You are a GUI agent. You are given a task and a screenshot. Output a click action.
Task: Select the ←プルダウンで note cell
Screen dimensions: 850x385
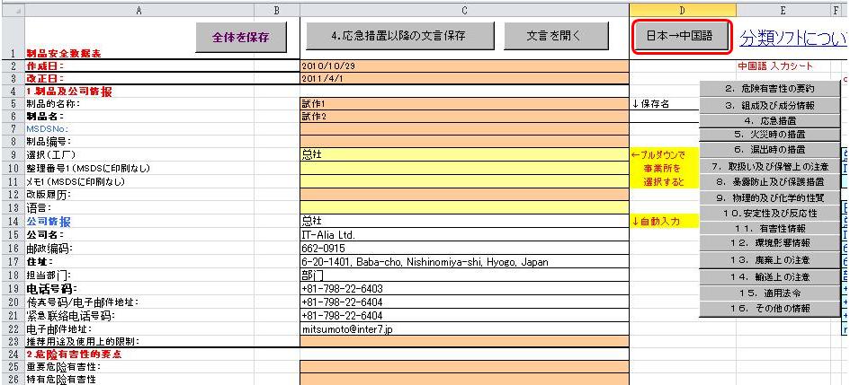664,154
